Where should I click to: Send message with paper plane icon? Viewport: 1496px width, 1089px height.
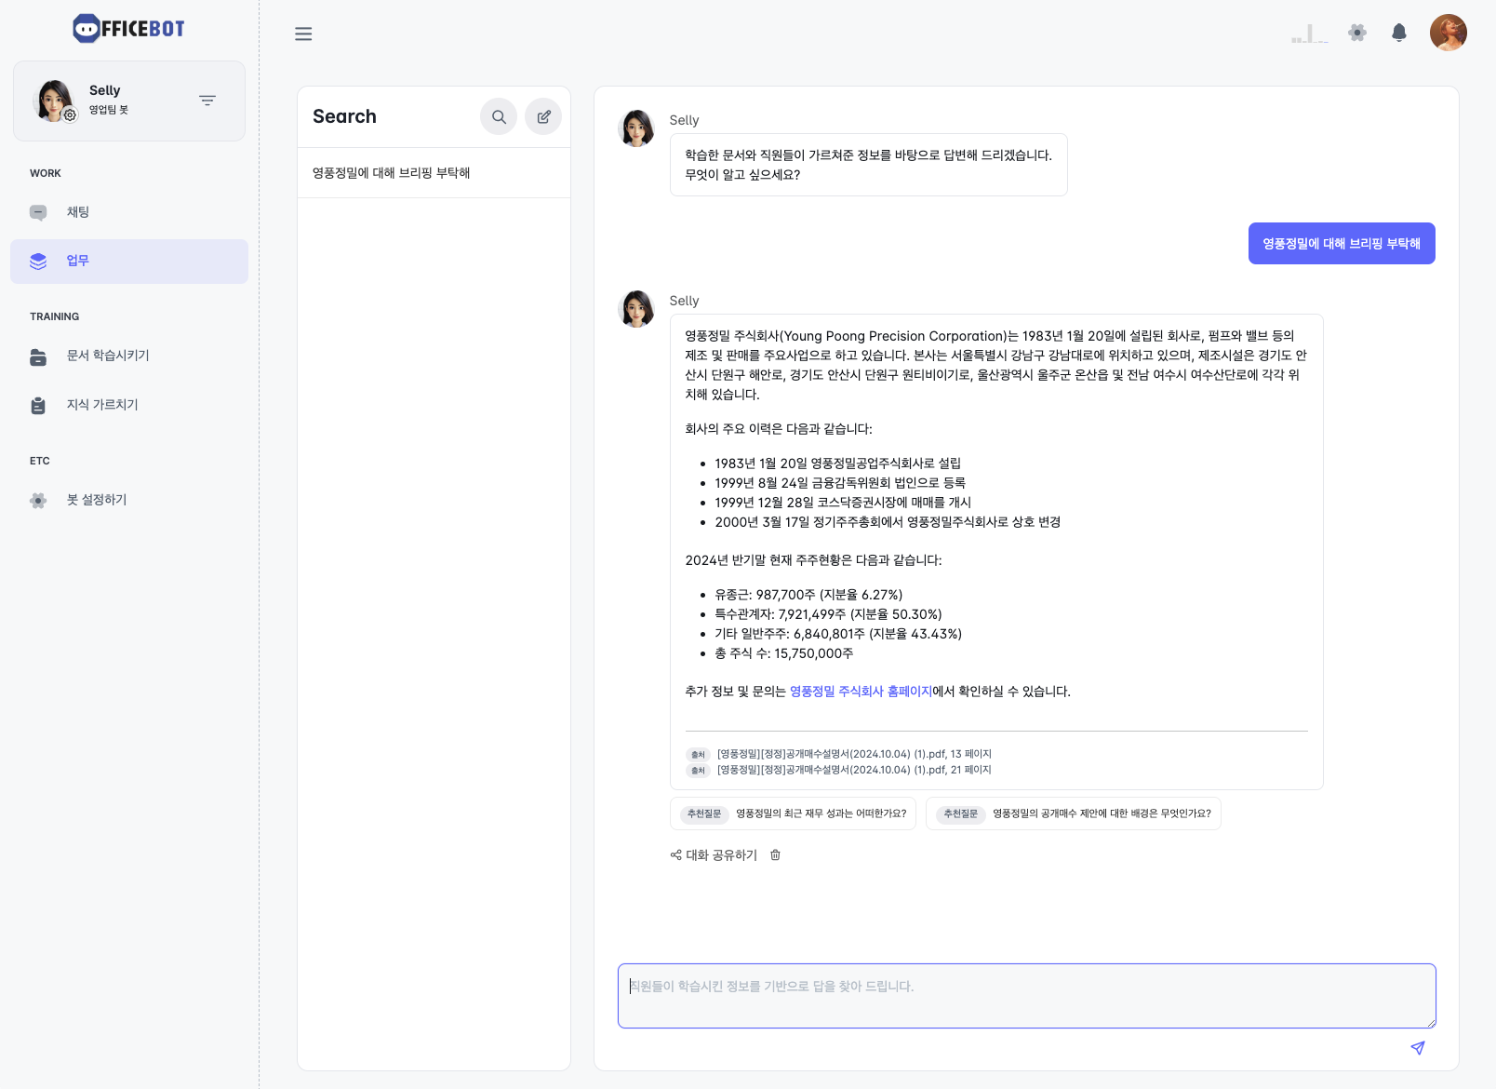click(1418, 1048)
